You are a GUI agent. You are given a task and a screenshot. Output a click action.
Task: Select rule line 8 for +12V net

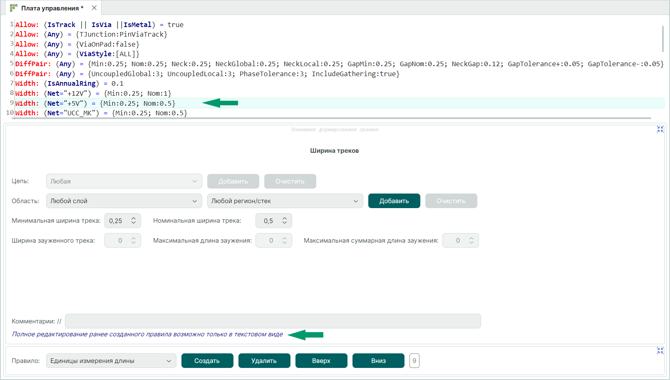108,94
